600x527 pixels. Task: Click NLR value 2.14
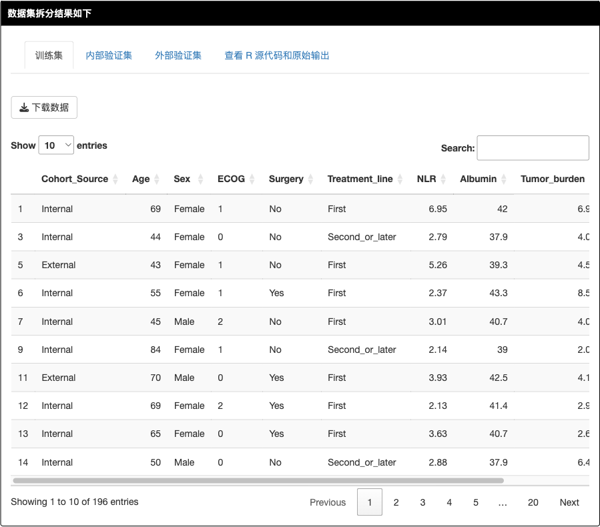click(438, 350)
